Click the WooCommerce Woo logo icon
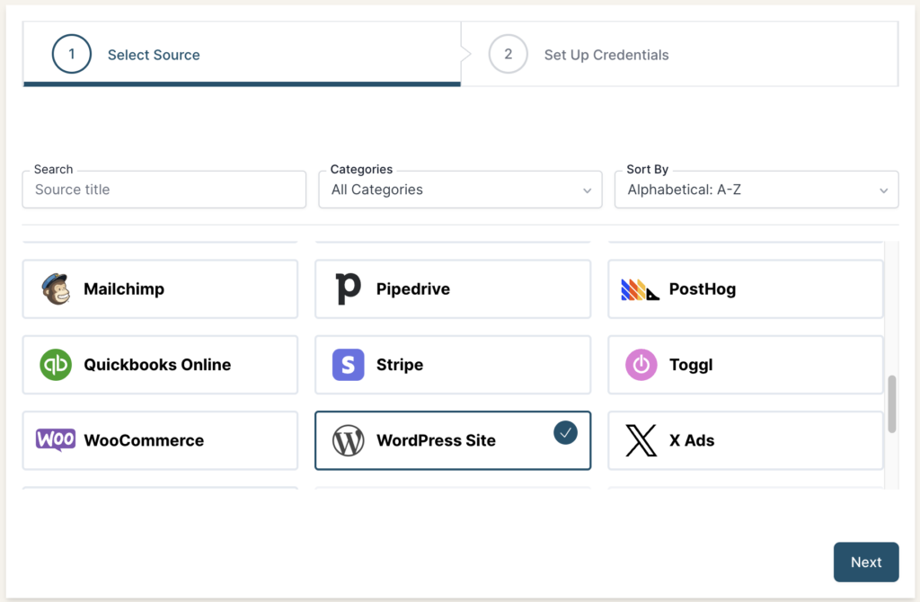Viewport: 920px width, 602px height. [x=56, y=439]
